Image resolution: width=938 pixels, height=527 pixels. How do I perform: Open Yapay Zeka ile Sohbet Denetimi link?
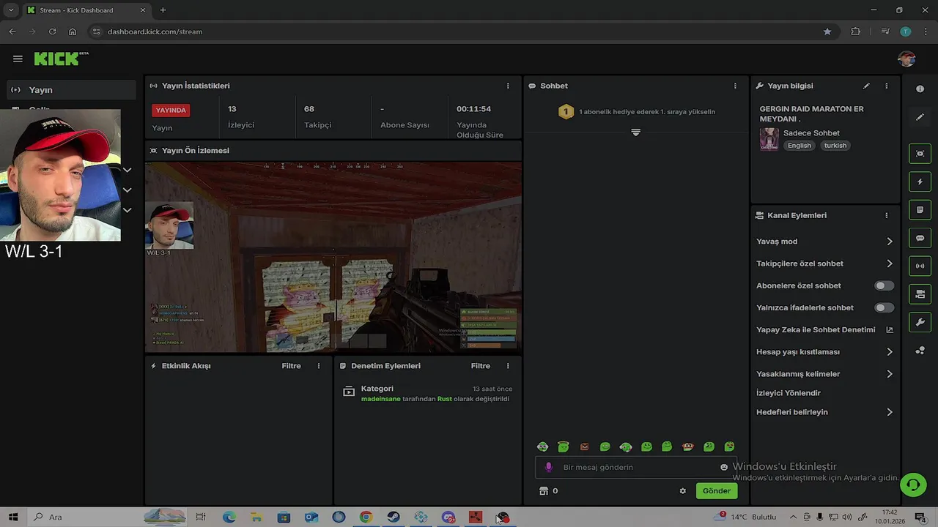coord(824,329)
